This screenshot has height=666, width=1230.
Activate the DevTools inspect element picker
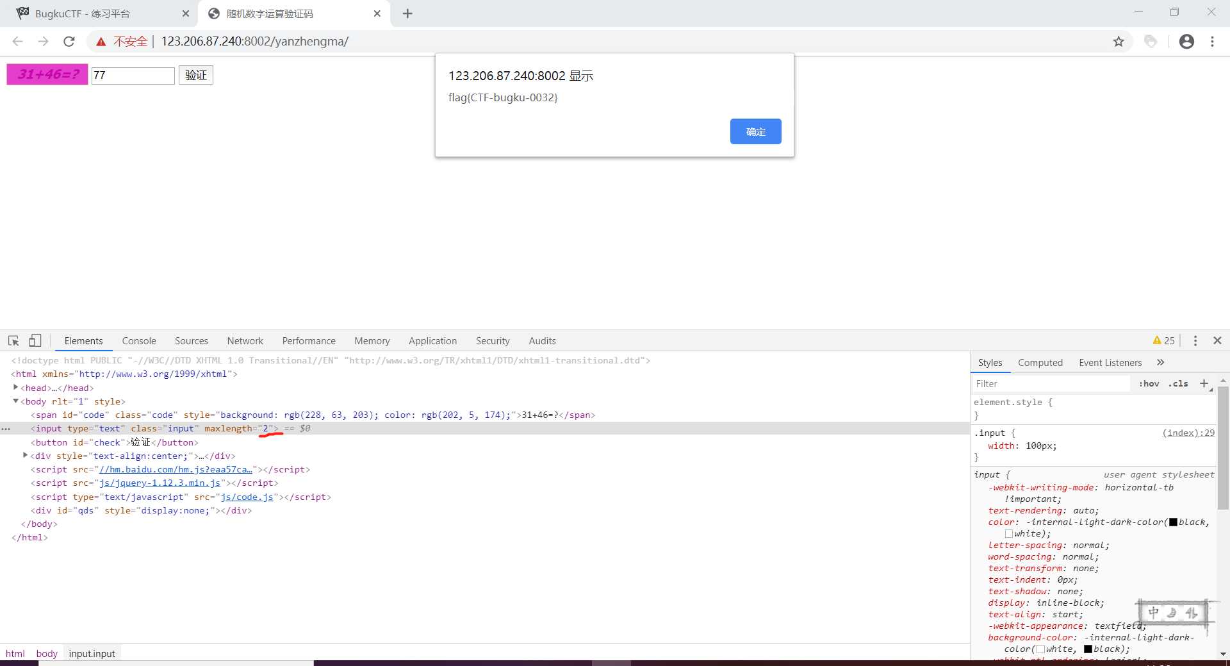coord(13,341)
